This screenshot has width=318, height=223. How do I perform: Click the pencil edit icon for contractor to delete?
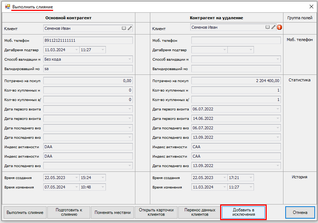point(273,27)
